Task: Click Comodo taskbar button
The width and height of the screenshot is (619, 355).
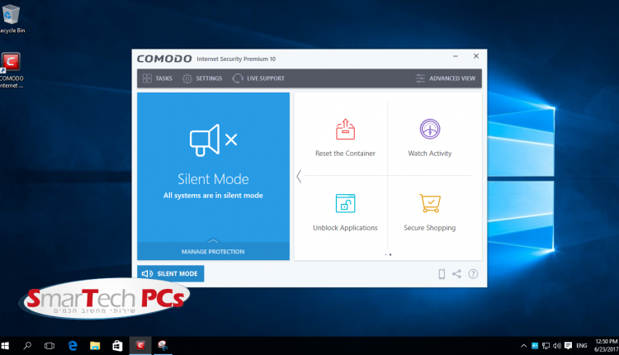Action: click(140, 346)
